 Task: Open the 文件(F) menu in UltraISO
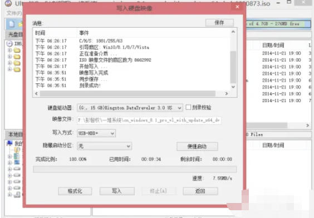tap(14, 13)
